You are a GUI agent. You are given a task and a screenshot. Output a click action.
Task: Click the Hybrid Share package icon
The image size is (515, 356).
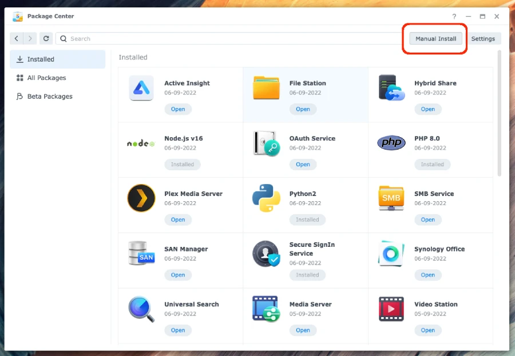(391, 87)
